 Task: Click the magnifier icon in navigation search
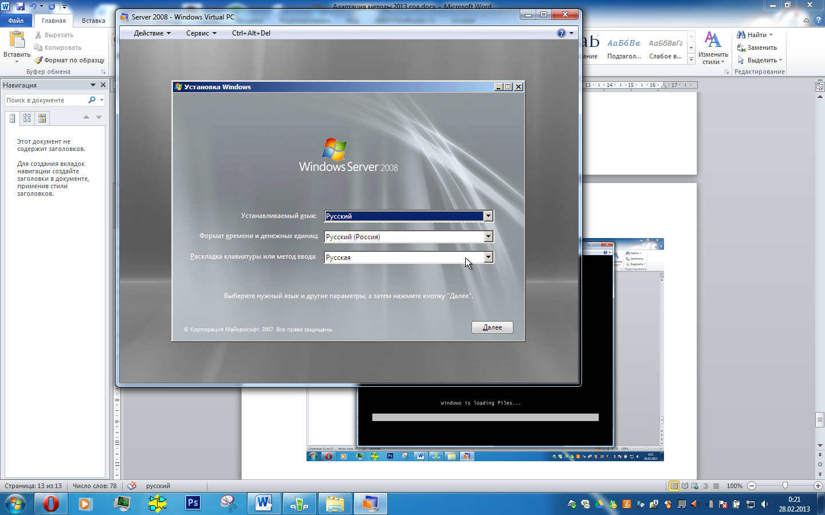click(92, 100)
